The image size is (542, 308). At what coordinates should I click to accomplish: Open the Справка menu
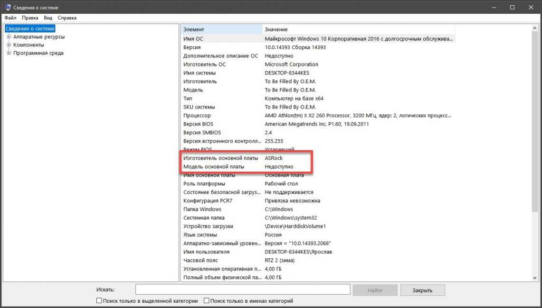(x=67, y=18)
